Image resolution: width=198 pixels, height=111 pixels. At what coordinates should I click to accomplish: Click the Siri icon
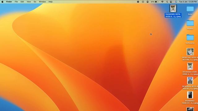click(176, 2)
